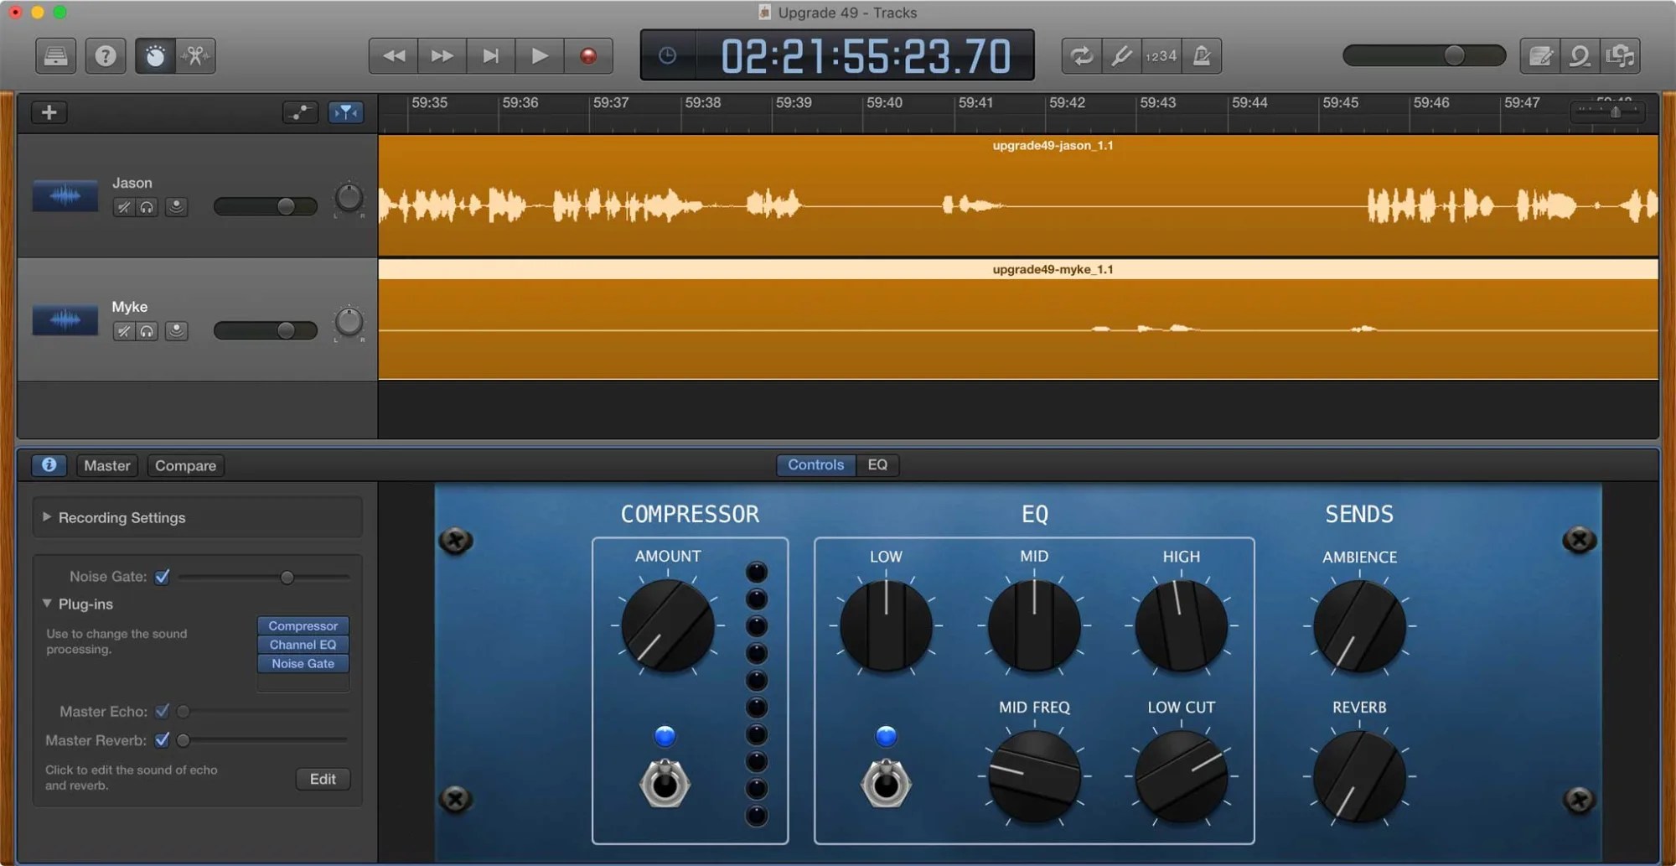This screenshot has width=1676, height=866.
Task: Open the Library panel
Action: tap(56, 55)
